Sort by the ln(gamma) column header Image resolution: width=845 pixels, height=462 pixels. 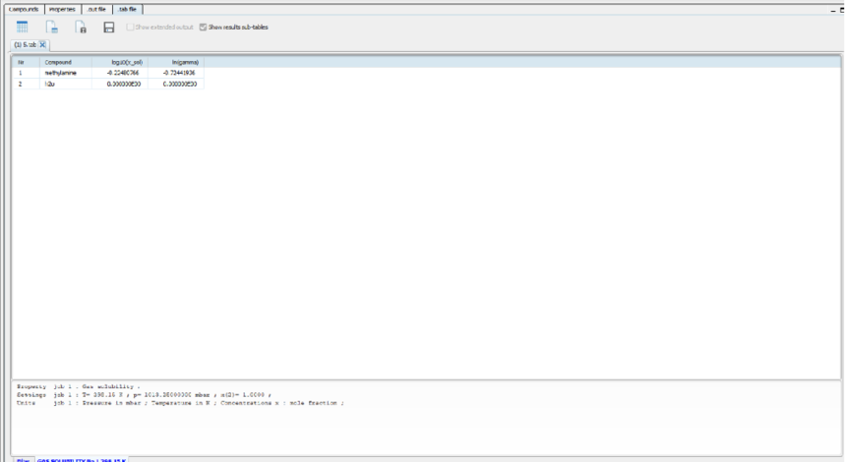[x=176, y=63]
